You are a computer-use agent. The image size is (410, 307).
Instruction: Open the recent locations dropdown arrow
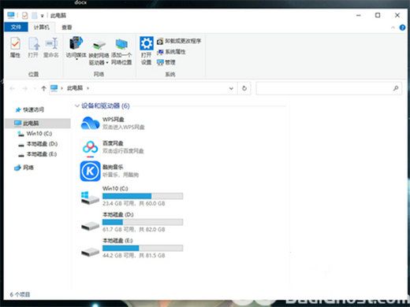[x=35, y=88]
